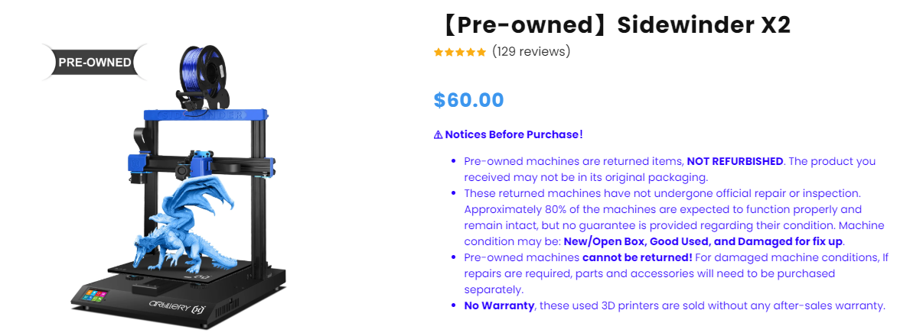Click the NOT REFURBISHED bold text

[735, 162]
